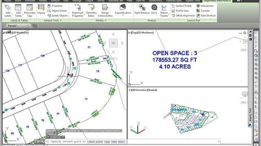Screen dimensions: 261x146
Task: Click the Renumber Tags tool
Action: (x=30, y=11)
